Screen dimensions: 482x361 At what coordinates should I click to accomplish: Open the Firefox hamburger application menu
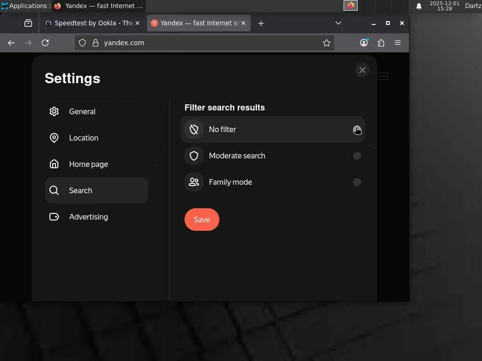coord(398,43)
